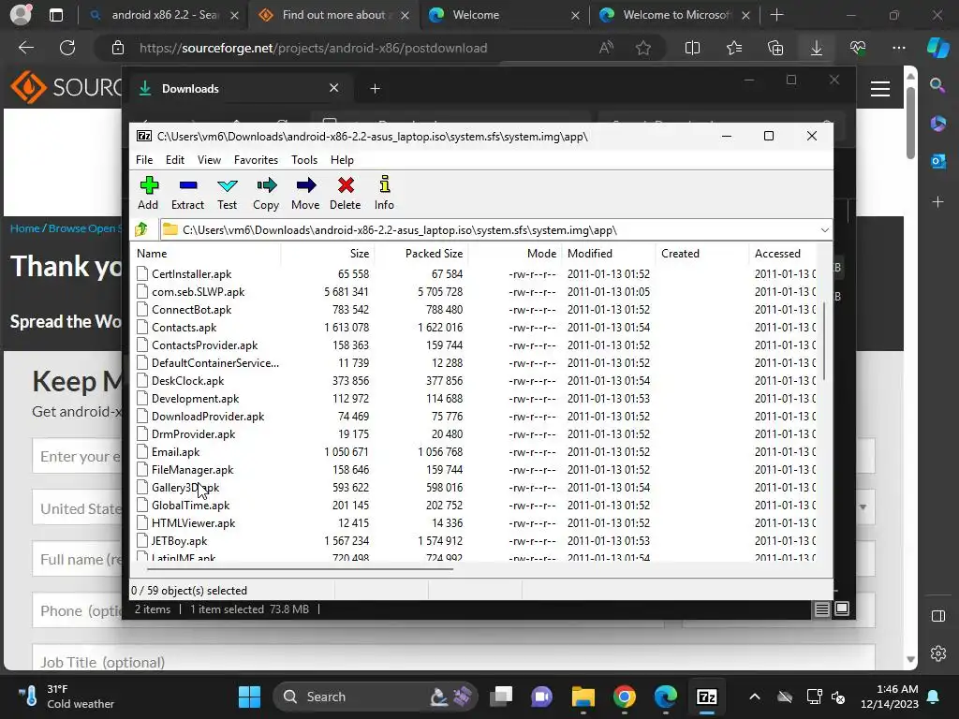Open Edge Downloads toolbar icon
The width and height of the screenshot is (959, 719).
tap(817, 48)
